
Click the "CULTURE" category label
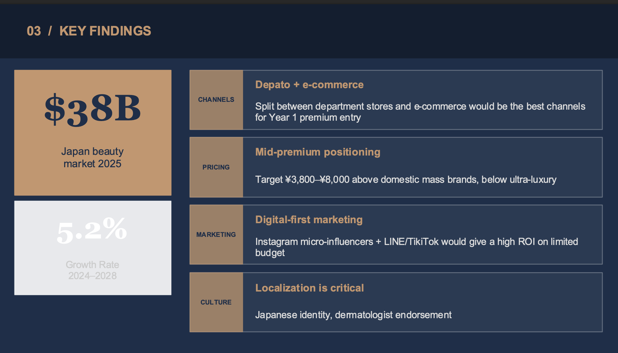216,302
